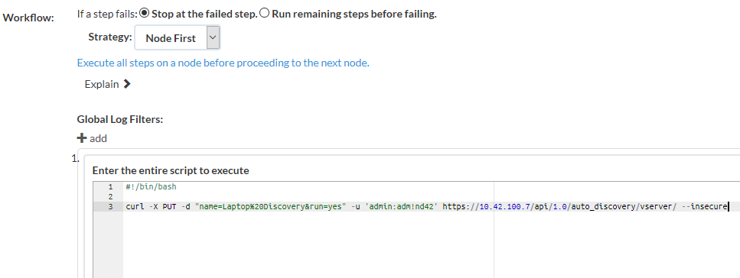Expand the Explain section chevron
The height and width of the screenshot is (278, 740).
[126, 84]
